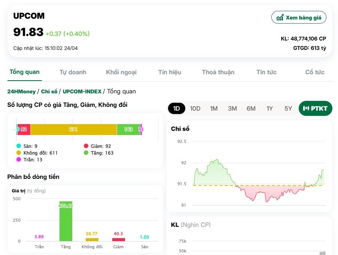This screenshot has height=255, width=338.
Task: Click the Số lượng CP section heading
Action: click(67, 105)
